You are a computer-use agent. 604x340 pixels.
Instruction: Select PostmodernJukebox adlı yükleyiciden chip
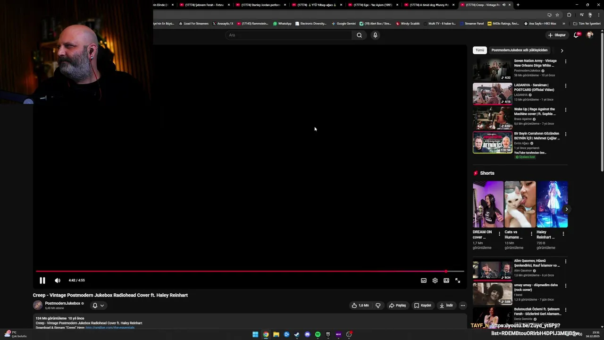[x=520, y=50]
